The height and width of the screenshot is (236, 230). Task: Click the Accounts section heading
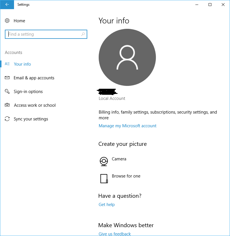click(13, 53)
